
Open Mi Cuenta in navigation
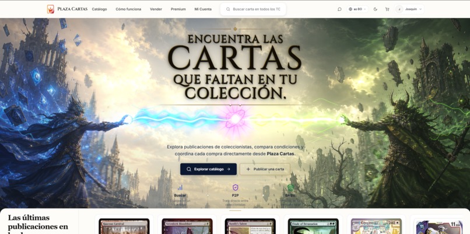click(x=203, y=9)
